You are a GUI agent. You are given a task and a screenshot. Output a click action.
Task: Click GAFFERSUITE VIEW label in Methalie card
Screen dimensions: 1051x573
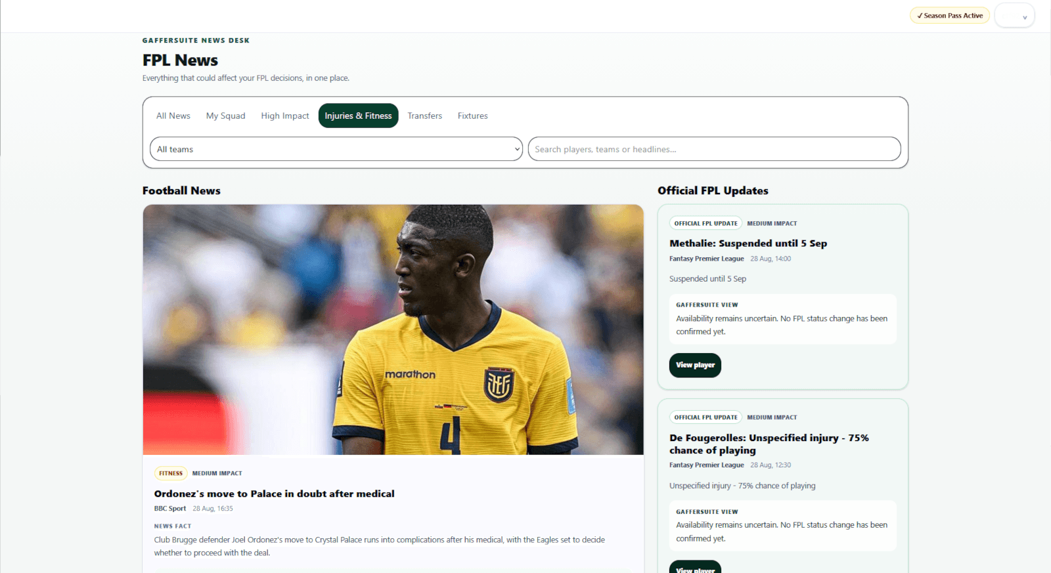pos(707,305)
